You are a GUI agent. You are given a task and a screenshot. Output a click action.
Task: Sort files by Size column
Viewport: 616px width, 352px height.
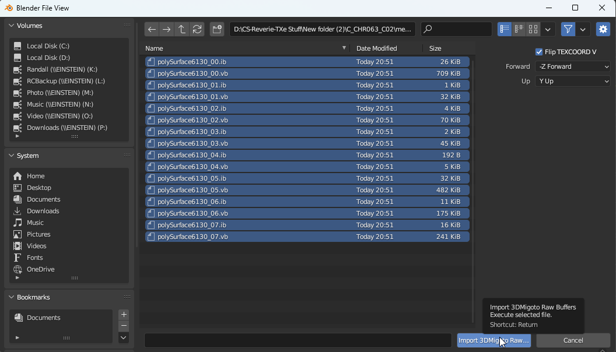(448, 48)
